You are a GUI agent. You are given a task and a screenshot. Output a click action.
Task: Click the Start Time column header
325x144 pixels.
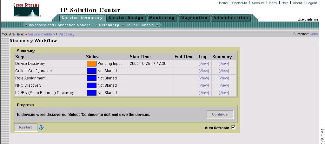coord(140,57)
